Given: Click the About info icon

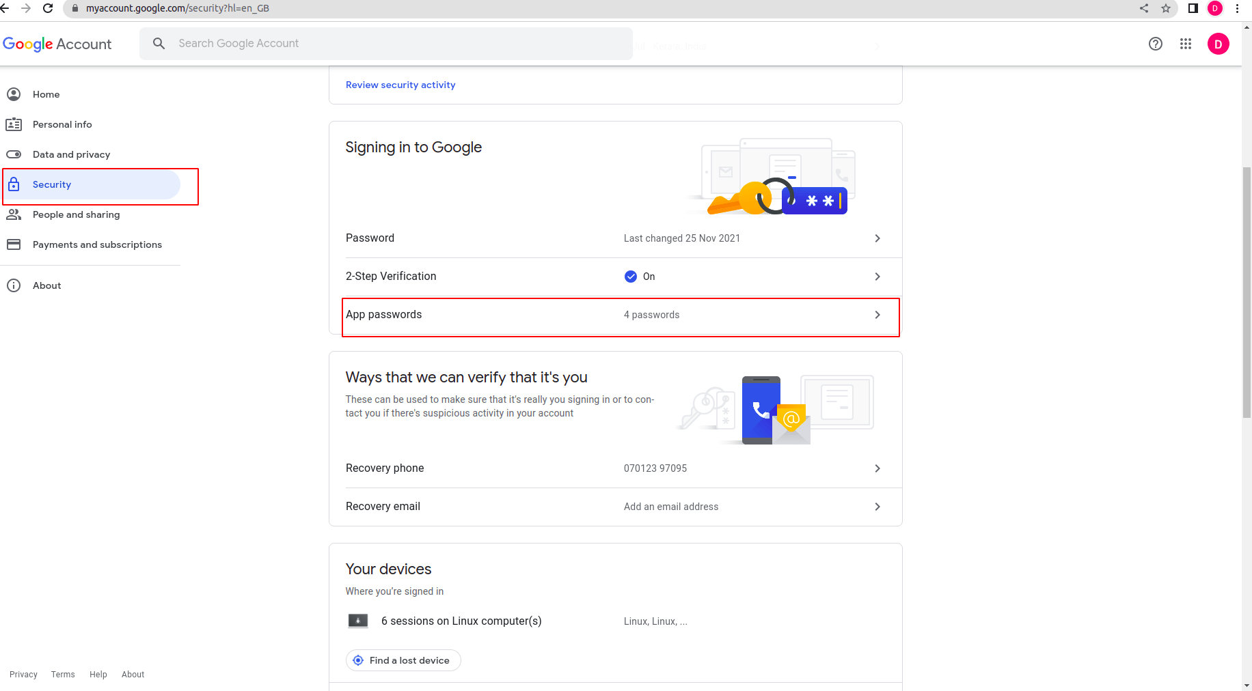Looking at the screenshot, I should [14, 285].
